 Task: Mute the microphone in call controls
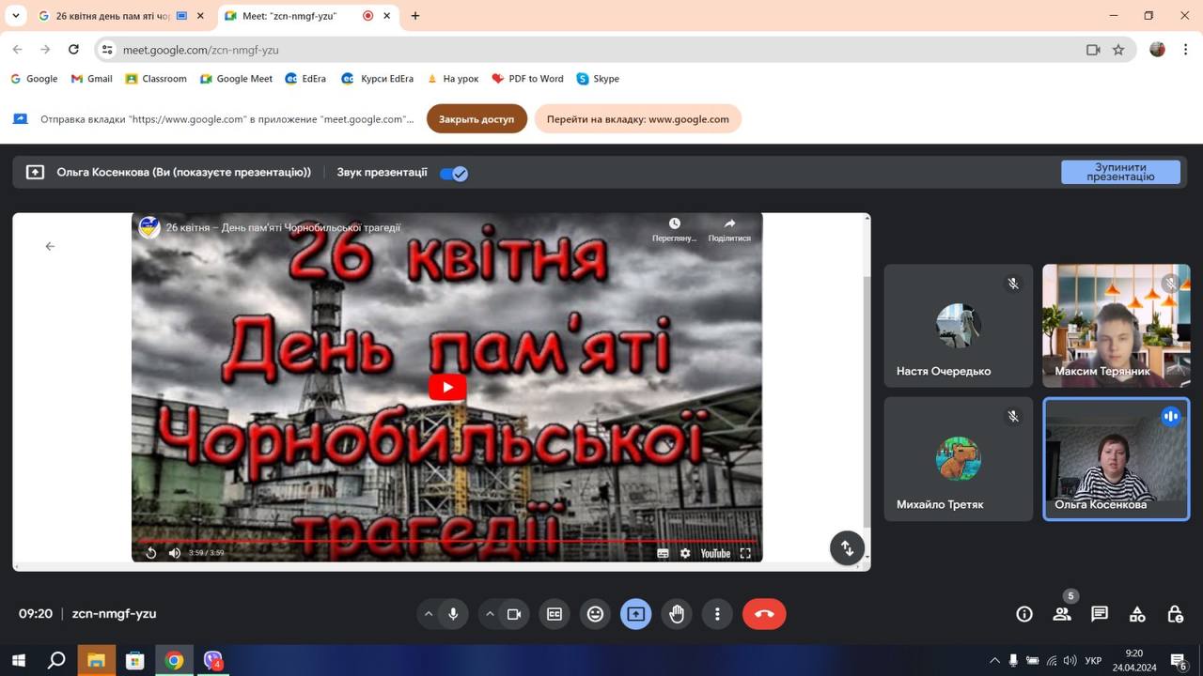pos(453,614)
